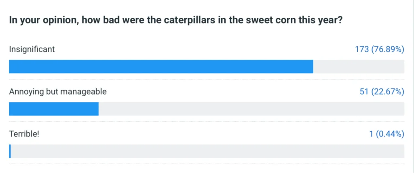Click the 173 vote count
The image size is (414, 177).
362,49
